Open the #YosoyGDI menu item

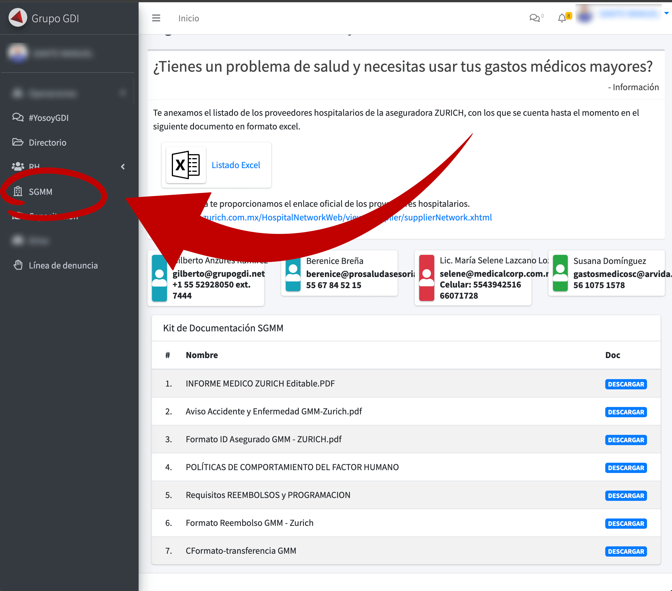tap(48, 117)
